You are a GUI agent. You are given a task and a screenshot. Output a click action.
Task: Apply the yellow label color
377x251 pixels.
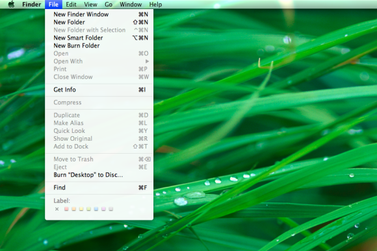pos(81,209)
